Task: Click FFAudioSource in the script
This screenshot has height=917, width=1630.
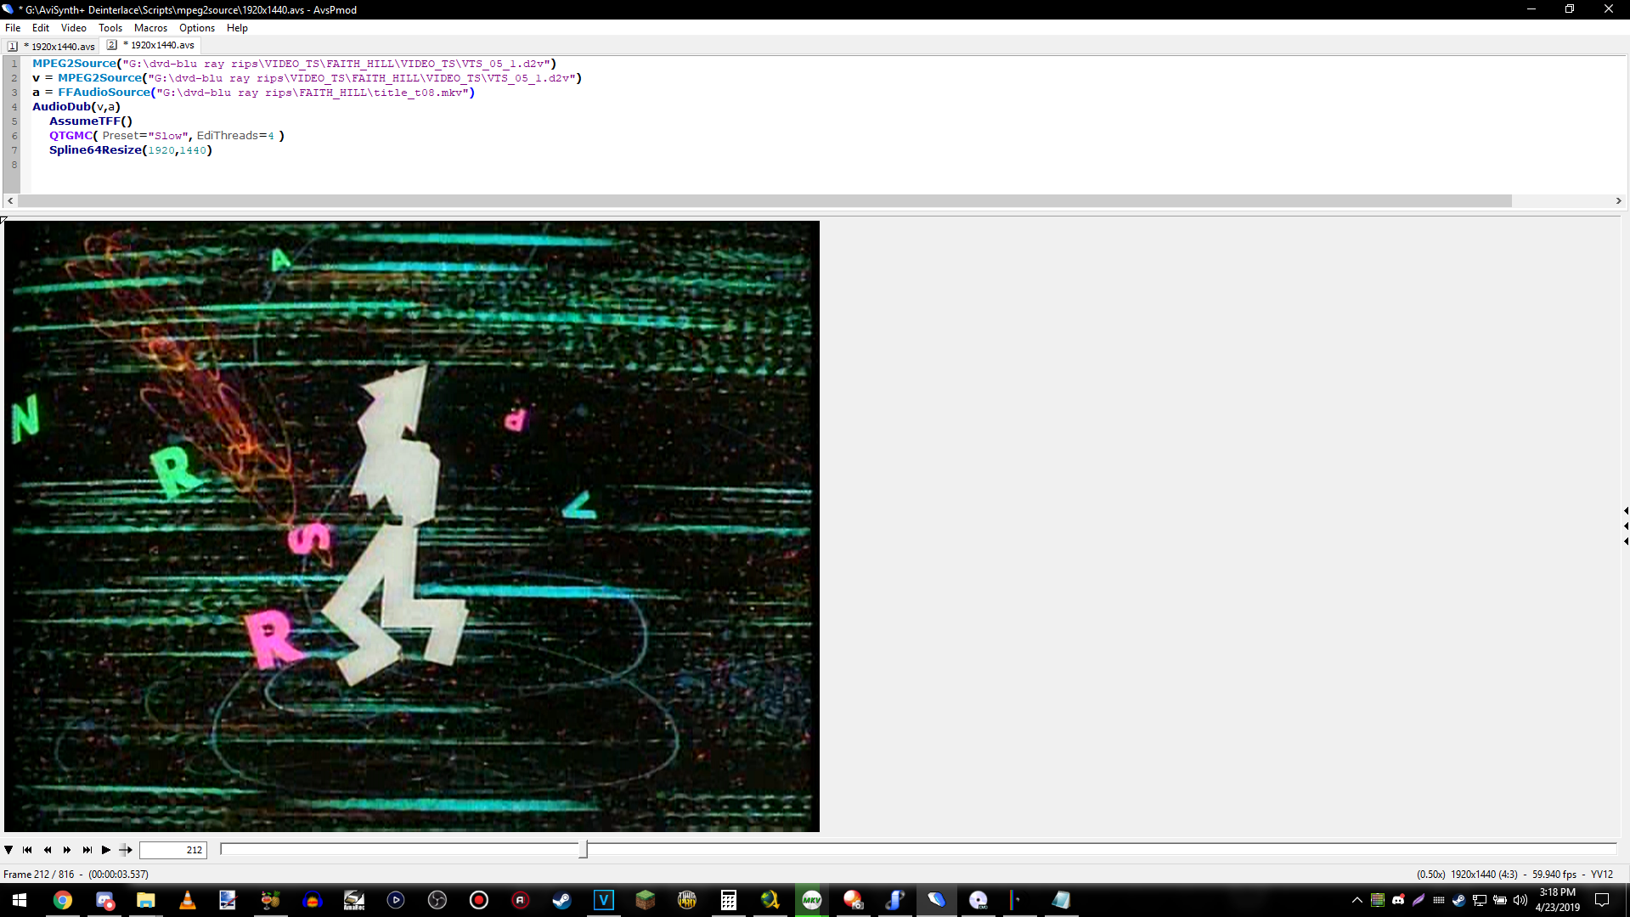Action: click(x=104, y=93)
